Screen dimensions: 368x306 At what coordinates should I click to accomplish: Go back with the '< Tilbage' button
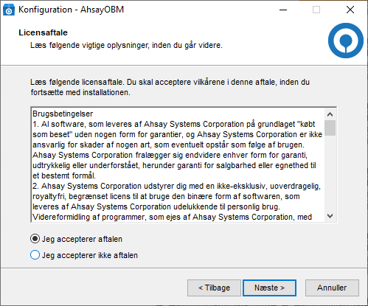pos(214,288)
